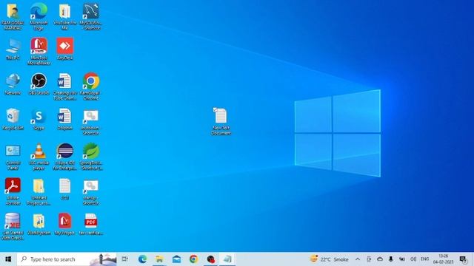Open Google Chrome from the taskbar
Screen dimensions: 474x266
pos(194,259)
